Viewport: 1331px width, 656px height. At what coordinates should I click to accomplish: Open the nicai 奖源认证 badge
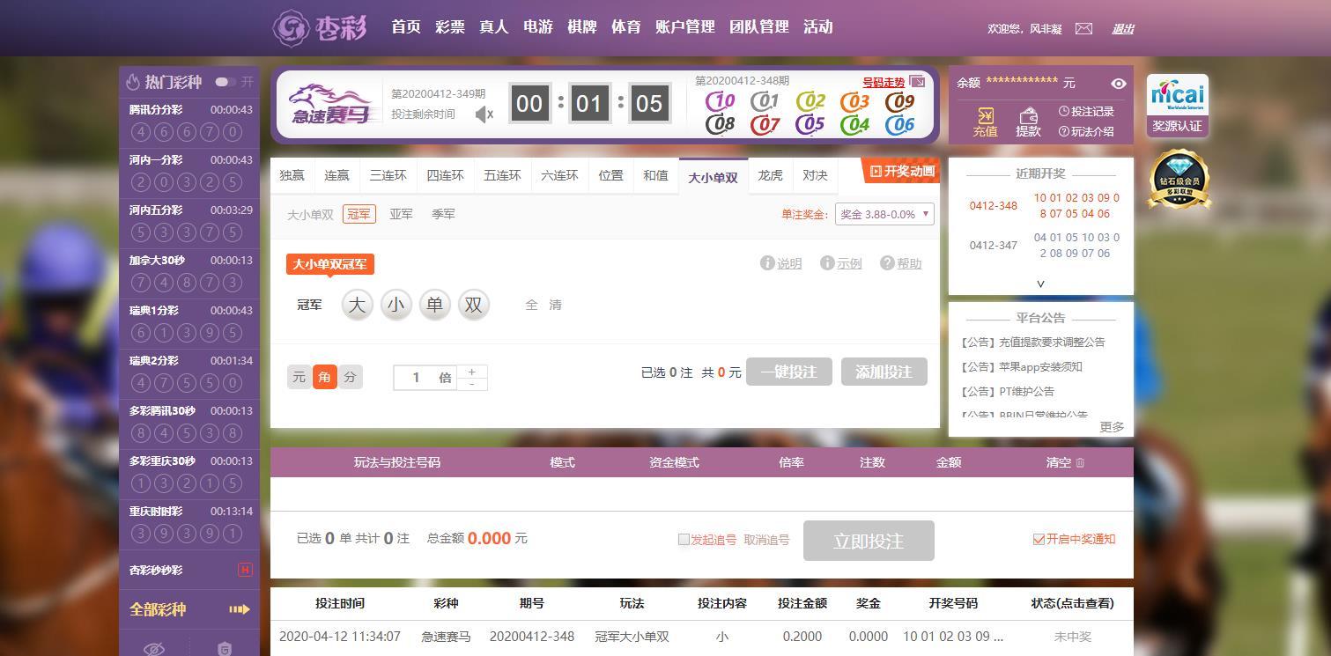pos(1178,105)
